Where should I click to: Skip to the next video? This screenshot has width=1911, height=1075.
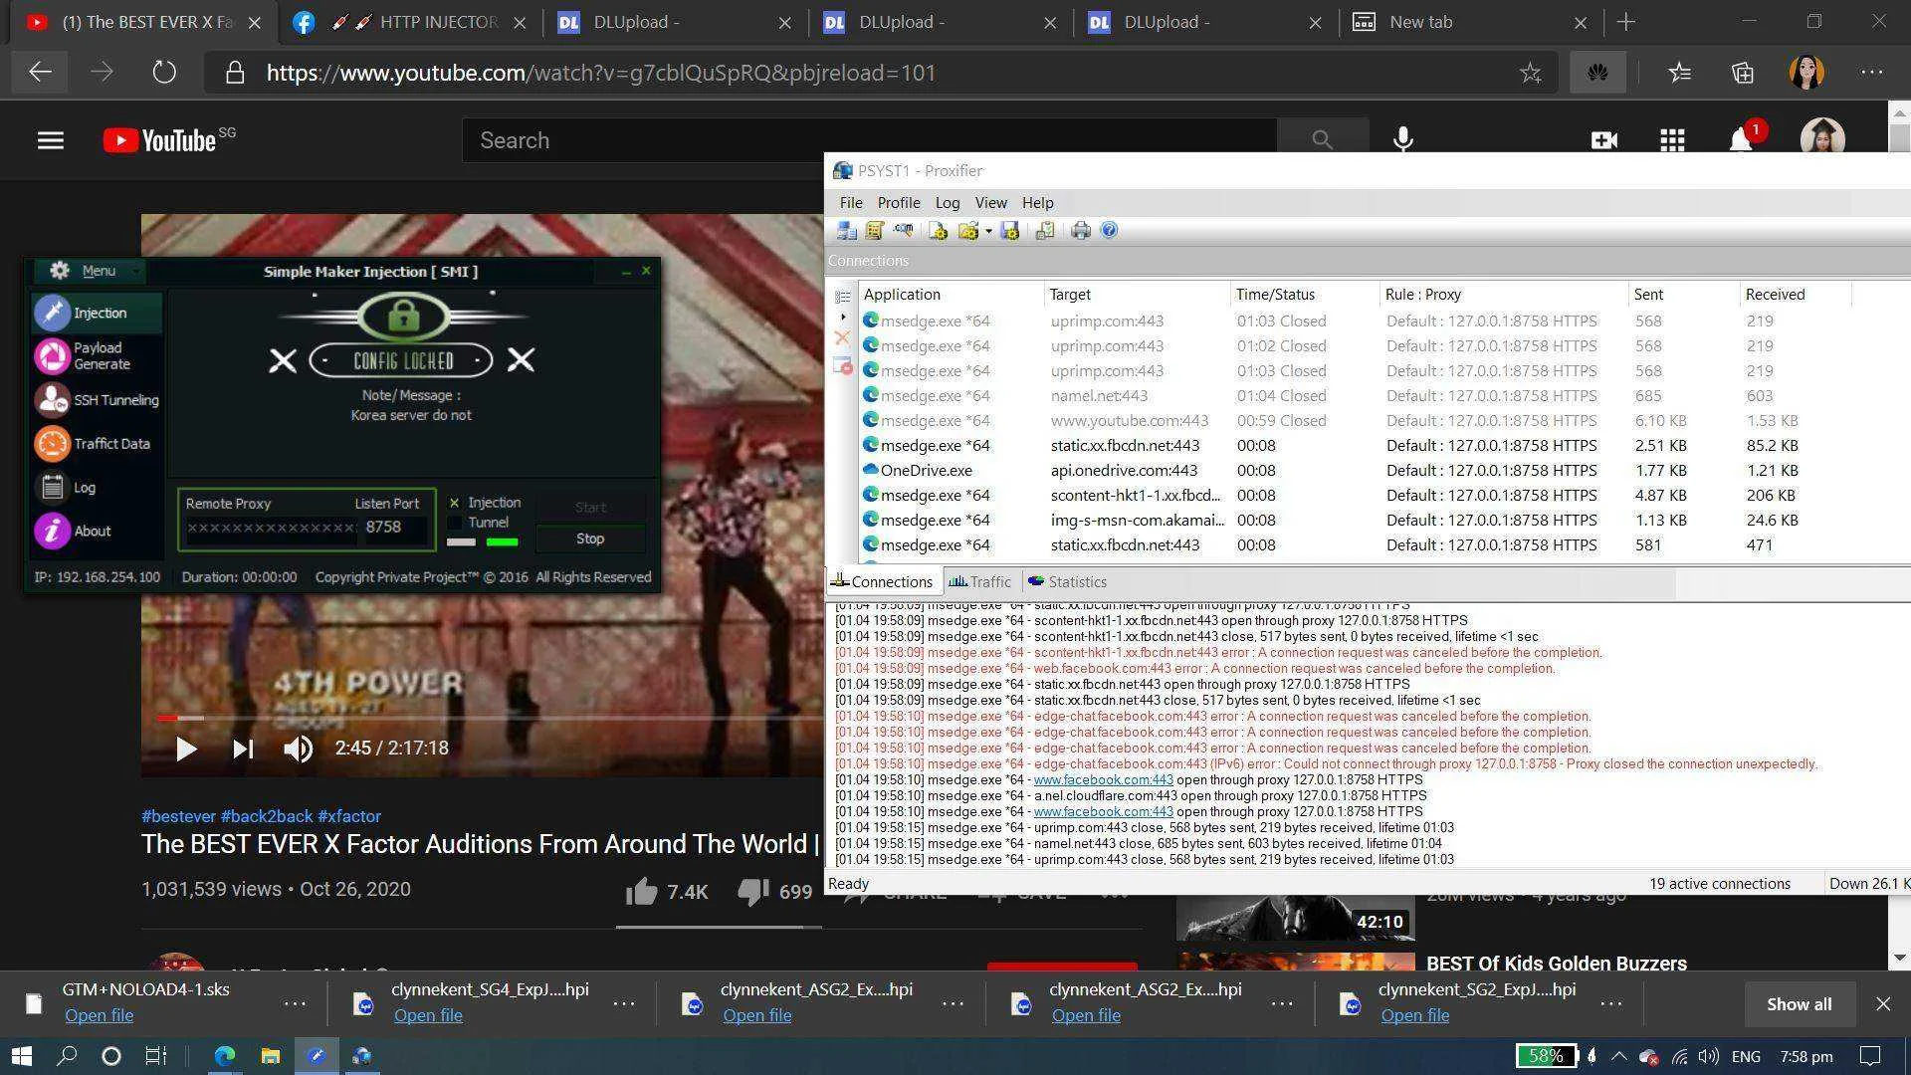243,749
